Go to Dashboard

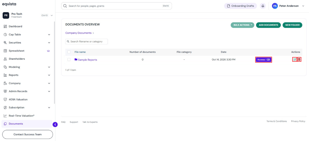pos(15,26)
